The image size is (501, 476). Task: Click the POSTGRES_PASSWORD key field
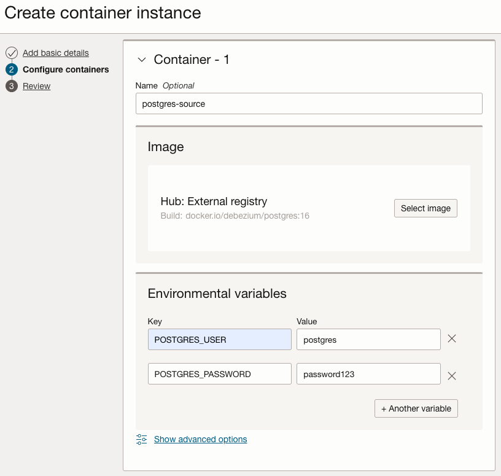coord(219,374)
